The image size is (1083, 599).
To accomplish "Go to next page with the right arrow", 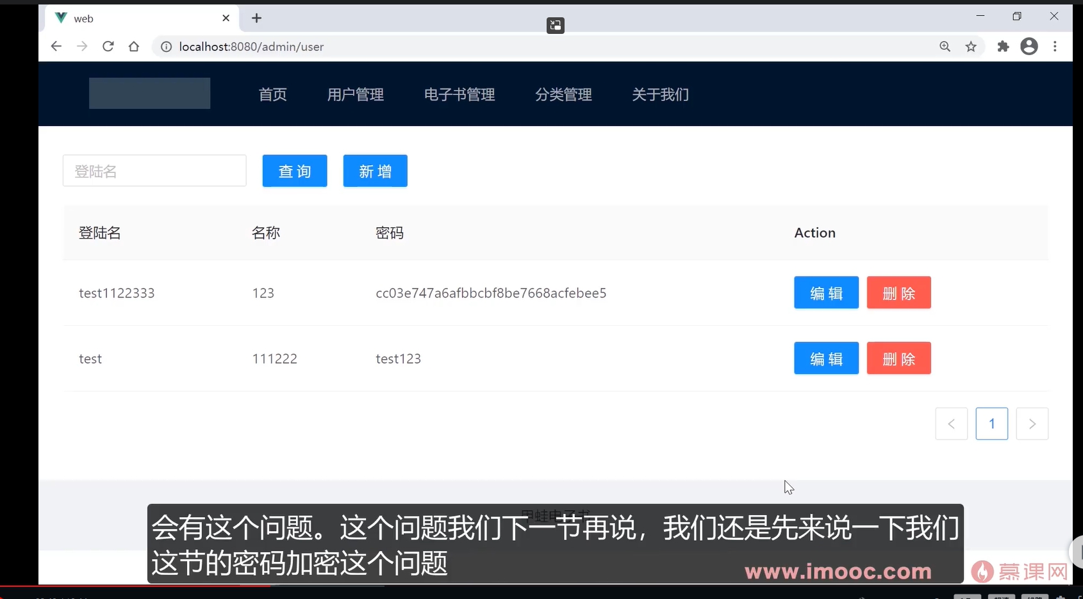I will (x=1032, y=424).
